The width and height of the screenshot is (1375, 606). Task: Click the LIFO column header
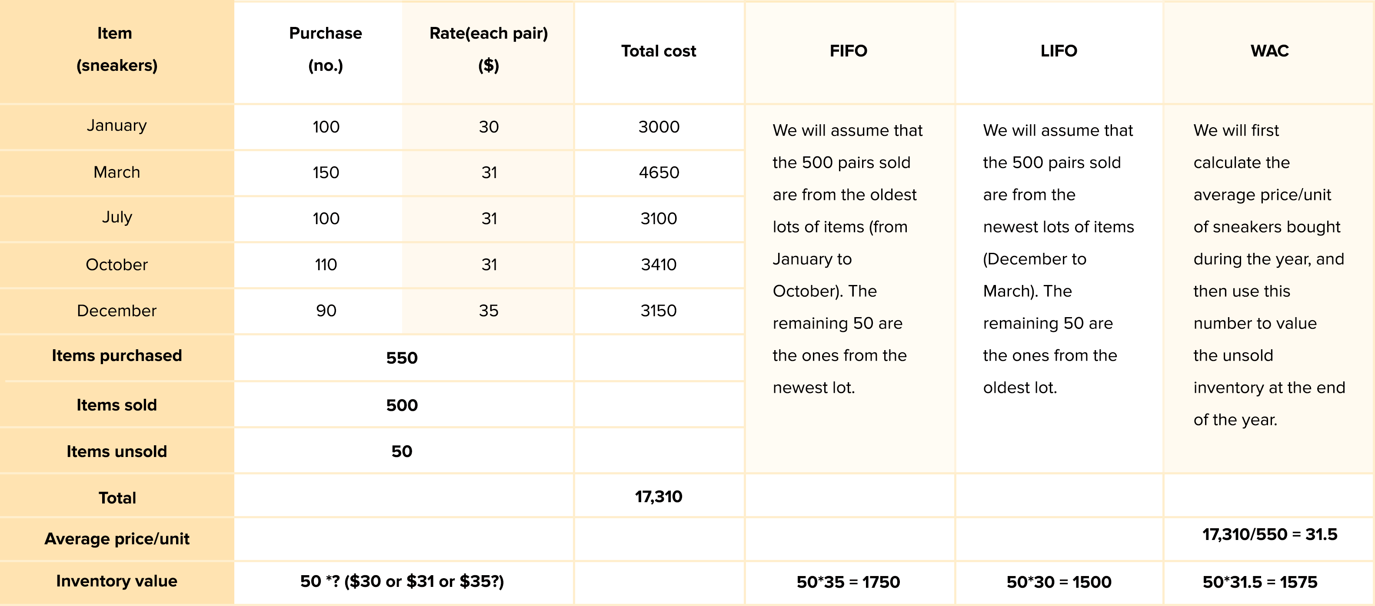click(1059, 51)
